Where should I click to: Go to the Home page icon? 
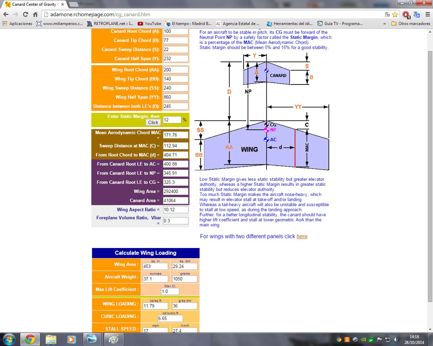(36, 14)
